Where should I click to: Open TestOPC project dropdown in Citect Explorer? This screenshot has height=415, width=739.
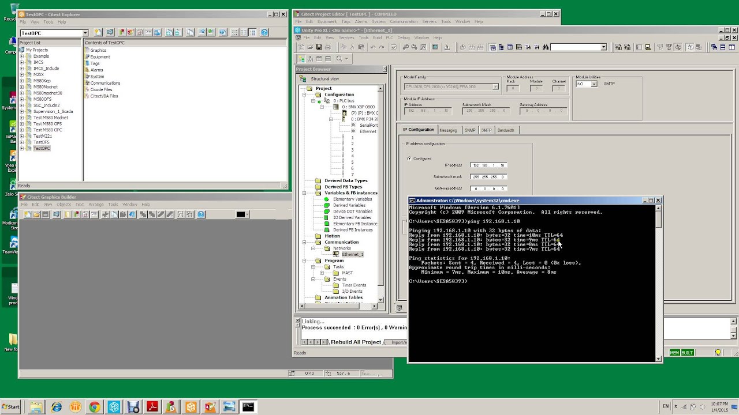click(85, 33)
